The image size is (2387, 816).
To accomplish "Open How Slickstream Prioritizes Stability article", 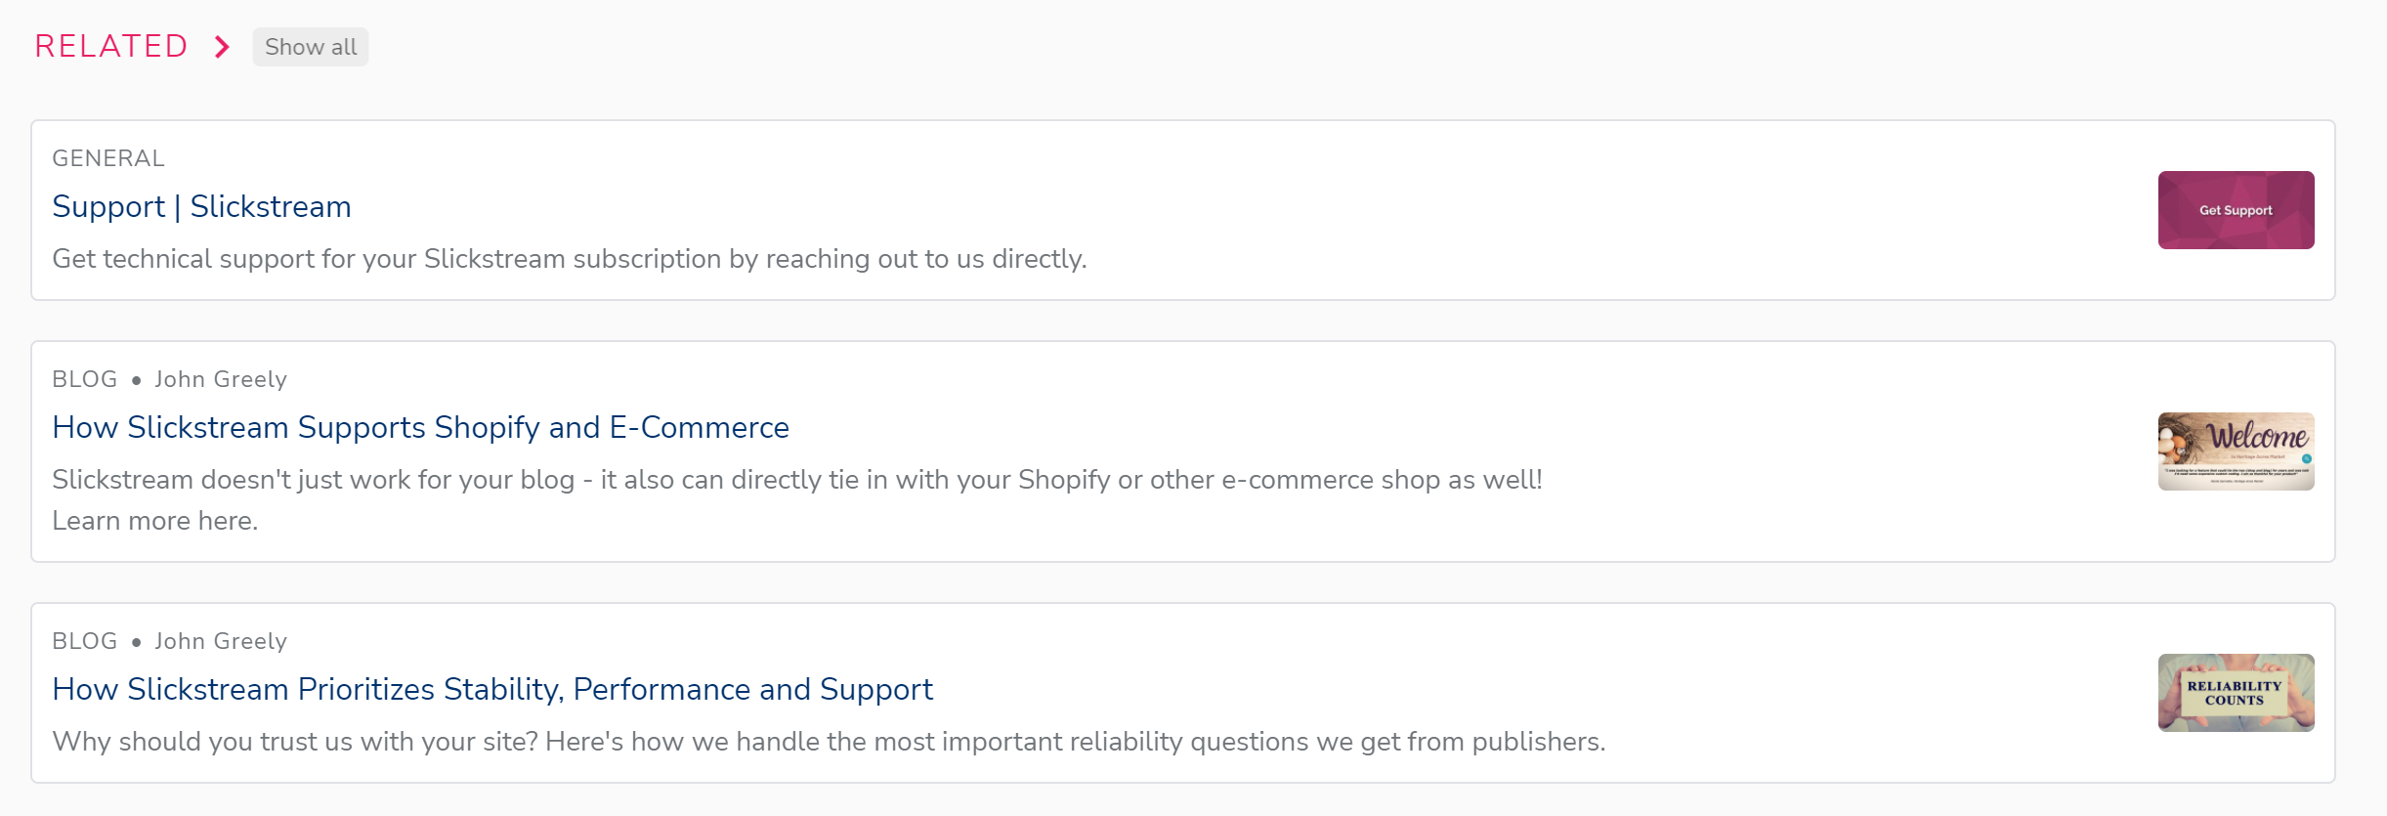I will point(492,689).
